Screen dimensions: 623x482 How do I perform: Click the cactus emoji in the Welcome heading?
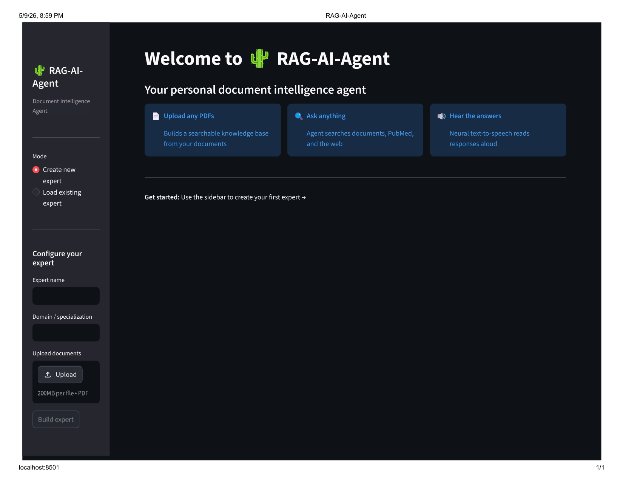[259, 59]
